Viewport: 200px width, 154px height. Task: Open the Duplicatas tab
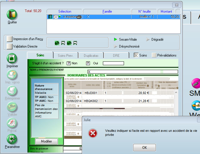point(91,55)
